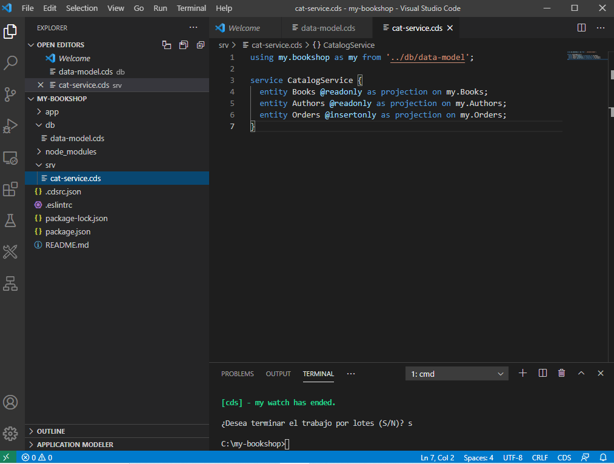The width and height of the screenshot is (614, 464).
Task: Maximize the terminal panel size
Action: pos(581,374)
